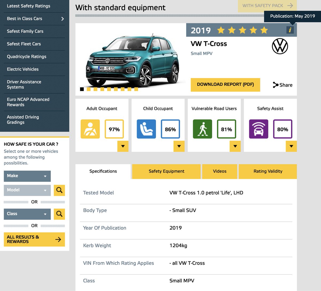Screen dimensions: 321x291
Task: Click arrow icon on With Safety Pack
Action: 290,6
